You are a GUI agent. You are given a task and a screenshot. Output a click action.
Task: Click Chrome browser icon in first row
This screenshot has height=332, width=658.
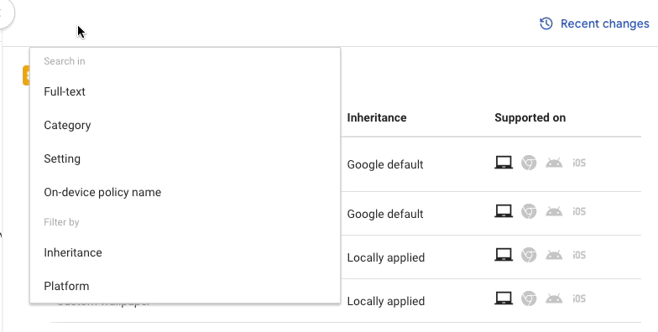click(x=529, y=163)
